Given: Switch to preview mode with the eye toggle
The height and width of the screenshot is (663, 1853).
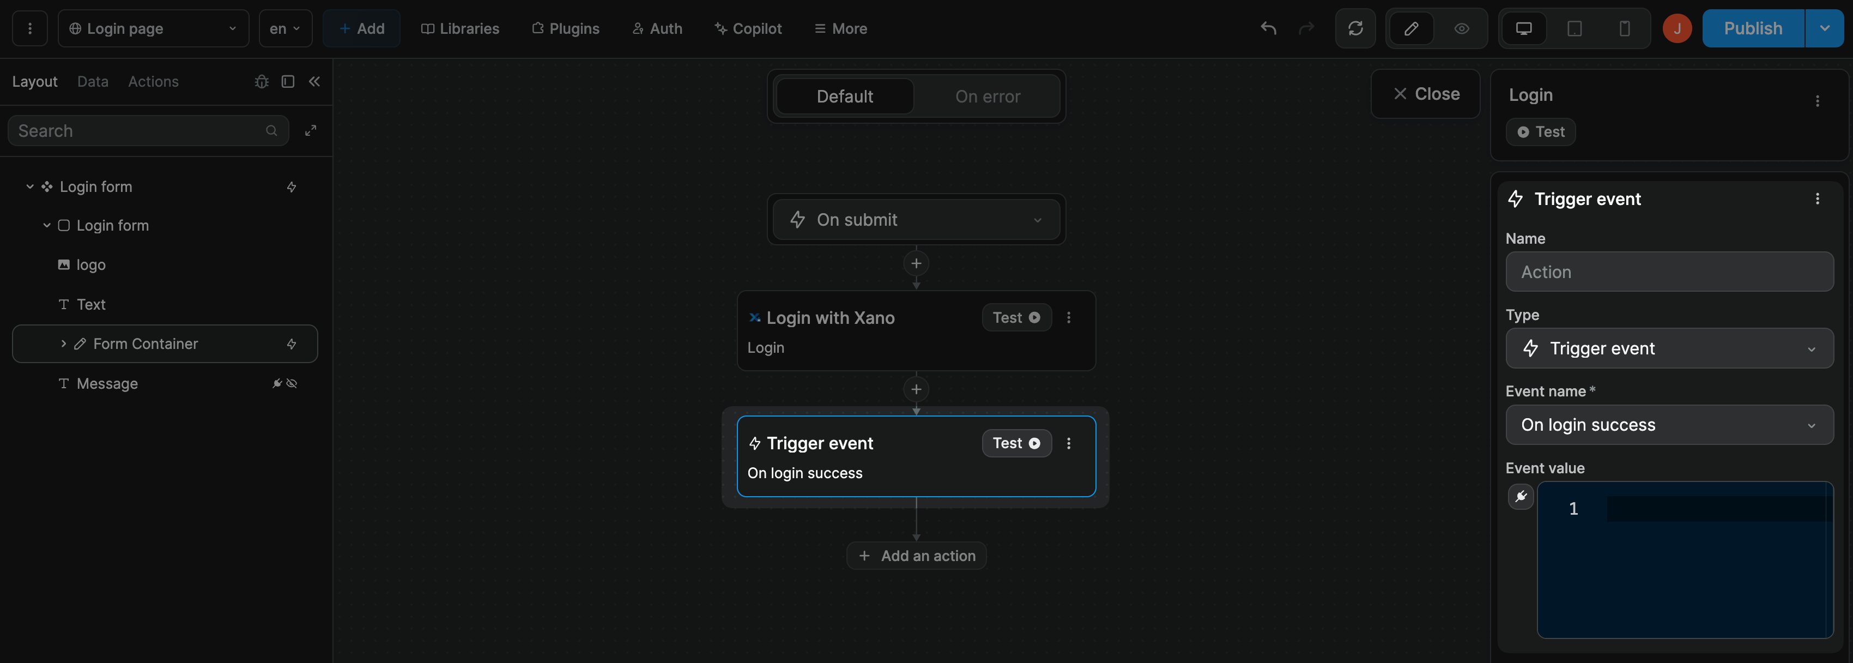Looking at the screenshot, I should [x=1461, y=28].
